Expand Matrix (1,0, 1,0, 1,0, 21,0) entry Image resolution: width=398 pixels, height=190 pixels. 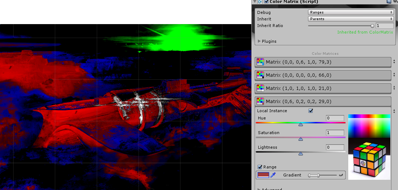pyautogui.click(x=323, y=88)
